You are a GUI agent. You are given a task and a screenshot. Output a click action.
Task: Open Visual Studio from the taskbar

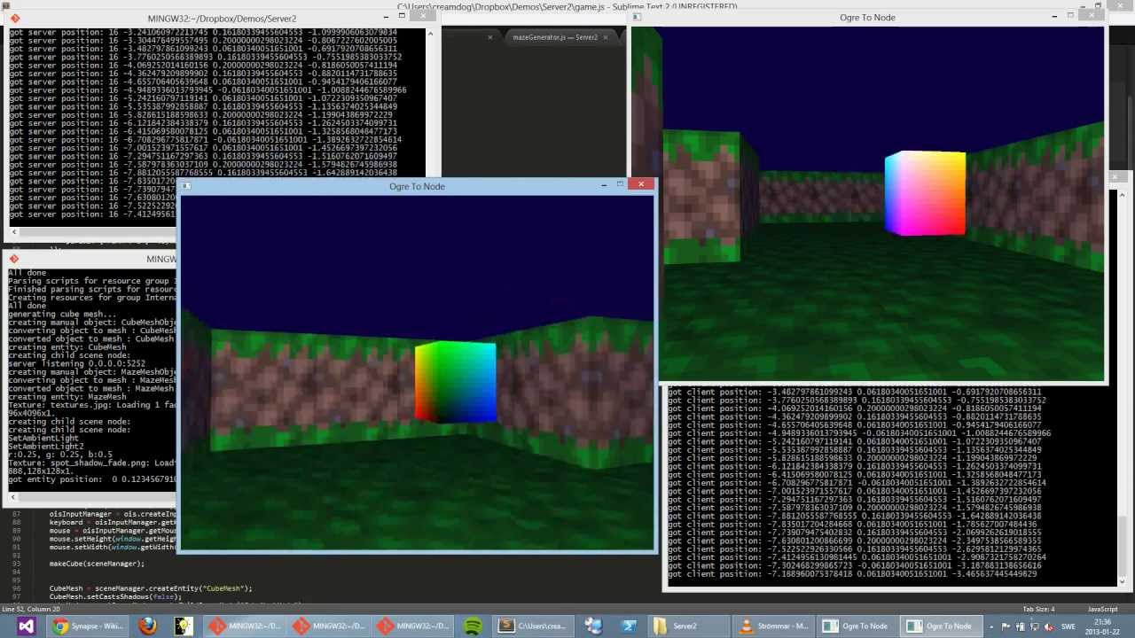click(26, 626)
